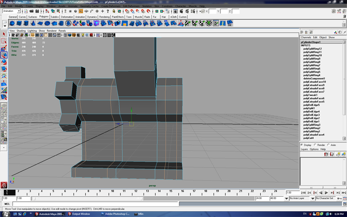Activate the Lasso select tool

(x=4, y=41)
